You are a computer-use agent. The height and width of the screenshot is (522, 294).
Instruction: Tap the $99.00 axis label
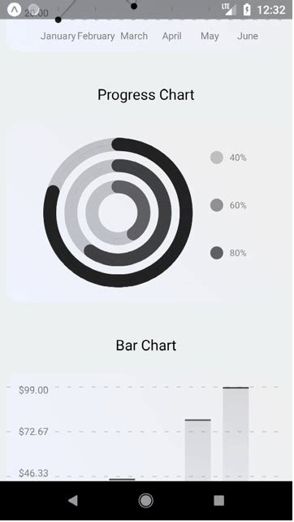point(33,390)
